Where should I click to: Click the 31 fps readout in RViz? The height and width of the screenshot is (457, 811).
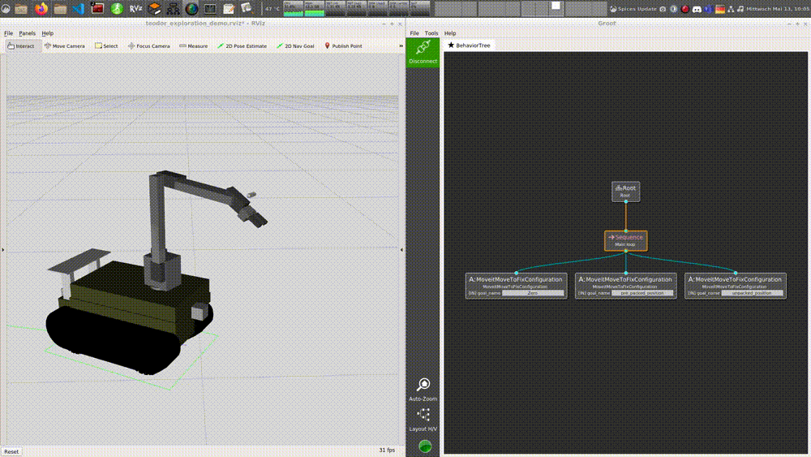click(x=387, y=451)
